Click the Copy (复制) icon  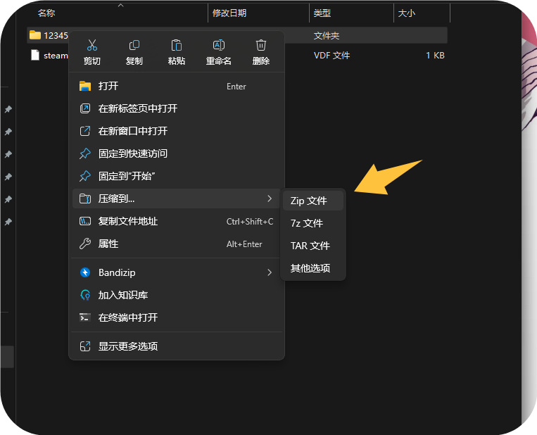tap(134, 46)
